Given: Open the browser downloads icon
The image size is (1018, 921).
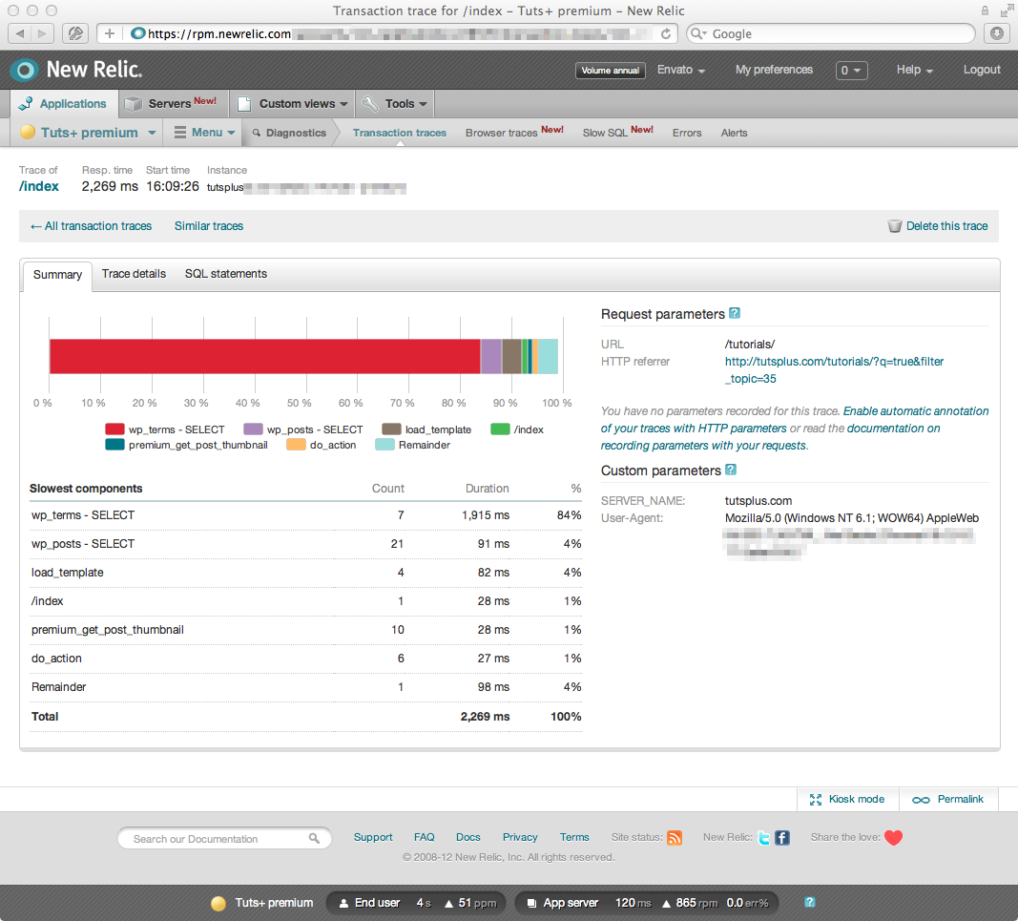Looking at the screenshot, I should [x=997, y=33].
